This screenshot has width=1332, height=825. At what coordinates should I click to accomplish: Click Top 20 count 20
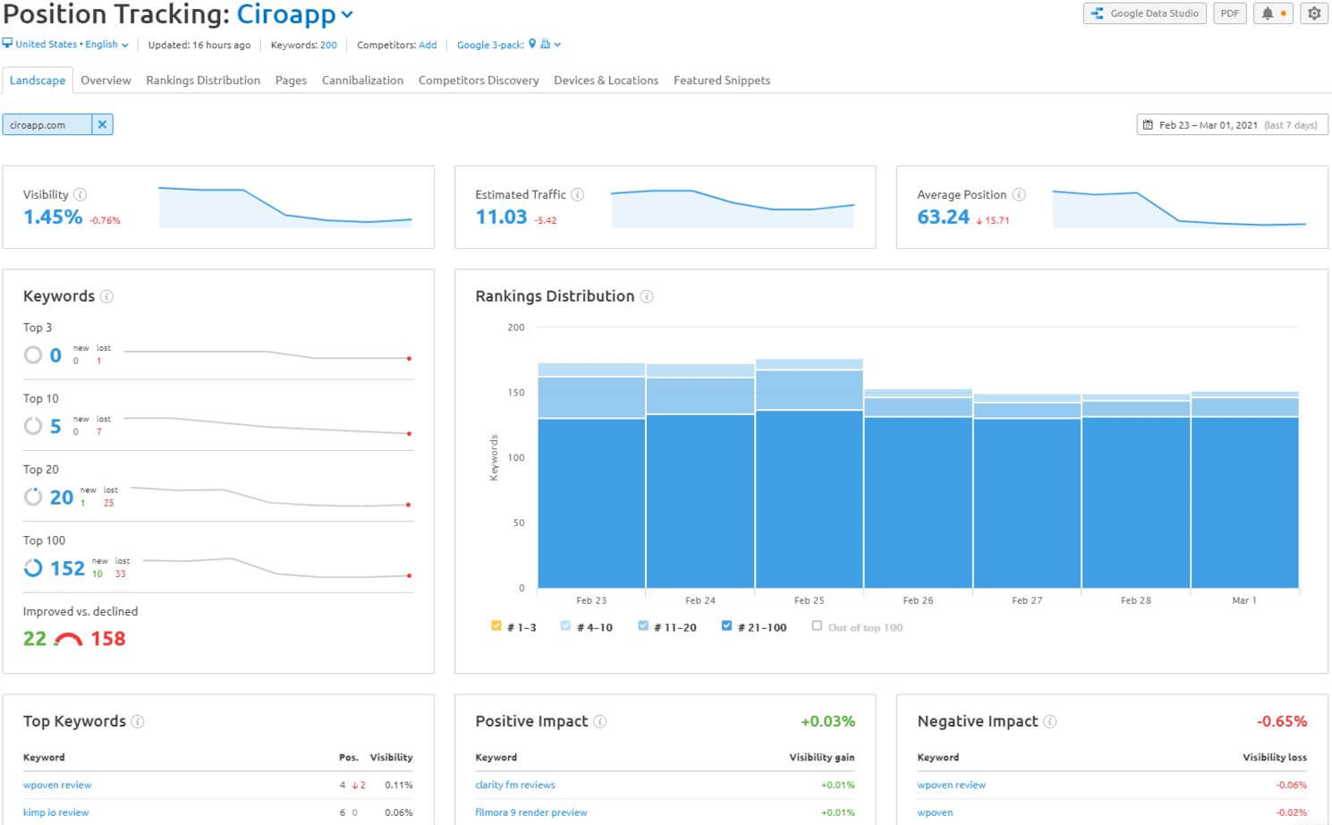point(62,498)
